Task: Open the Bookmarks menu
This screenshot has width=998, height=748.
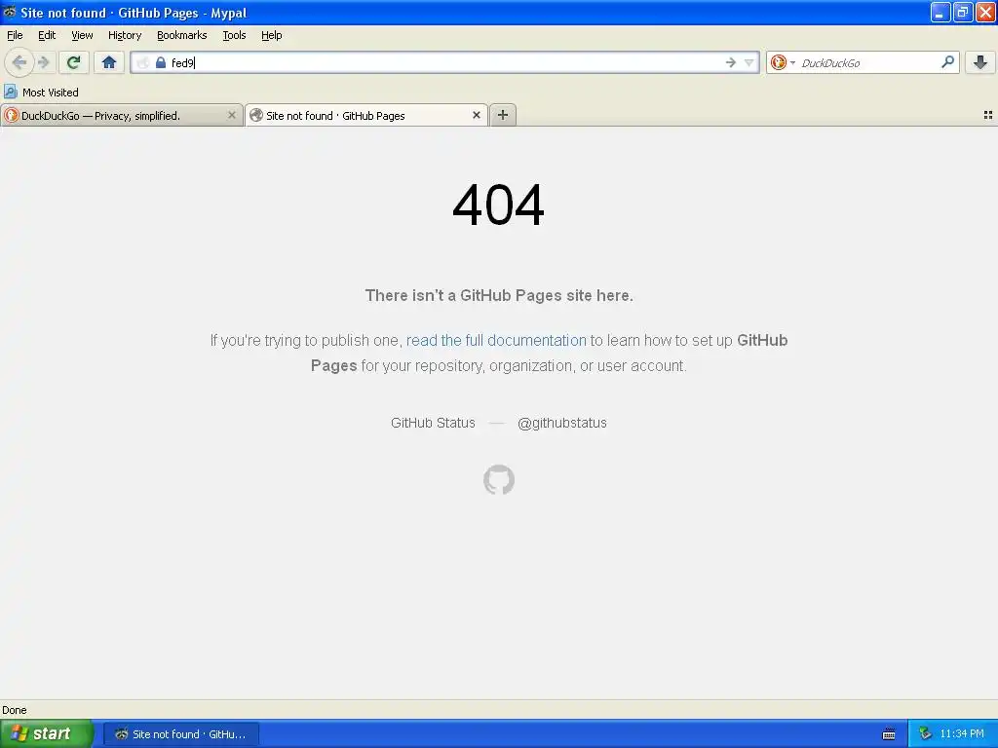Action: (x=182, y=35)
